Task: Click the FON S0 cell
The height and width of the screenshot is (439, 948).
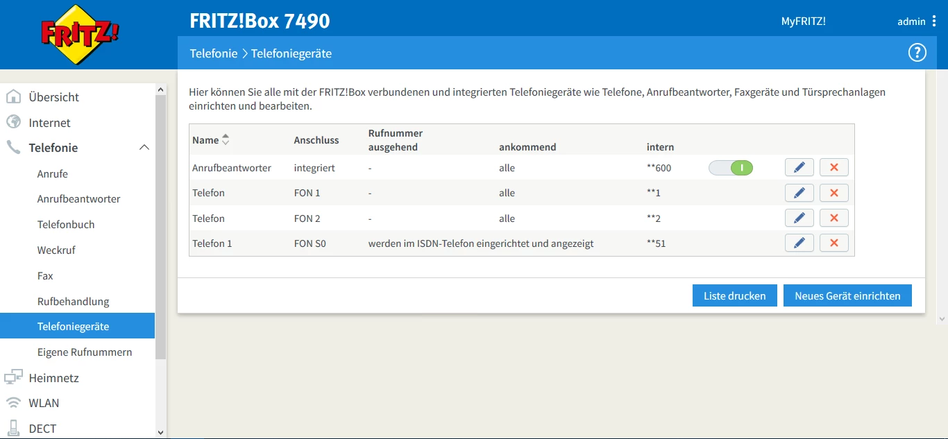Action: [310, 243]
